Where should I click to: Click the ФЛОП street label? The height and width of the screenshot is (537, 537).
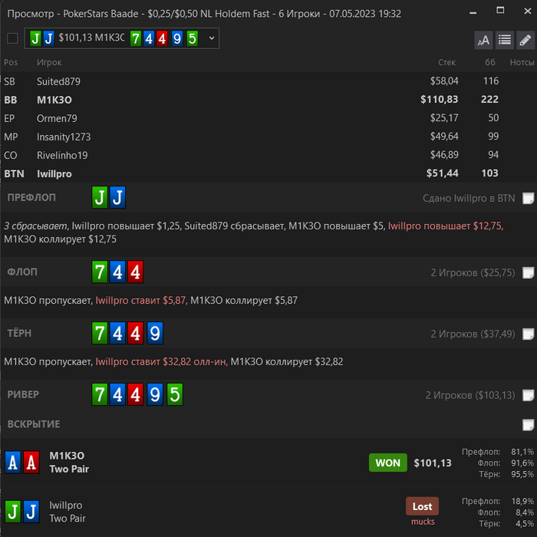click(x=22, y=272)
